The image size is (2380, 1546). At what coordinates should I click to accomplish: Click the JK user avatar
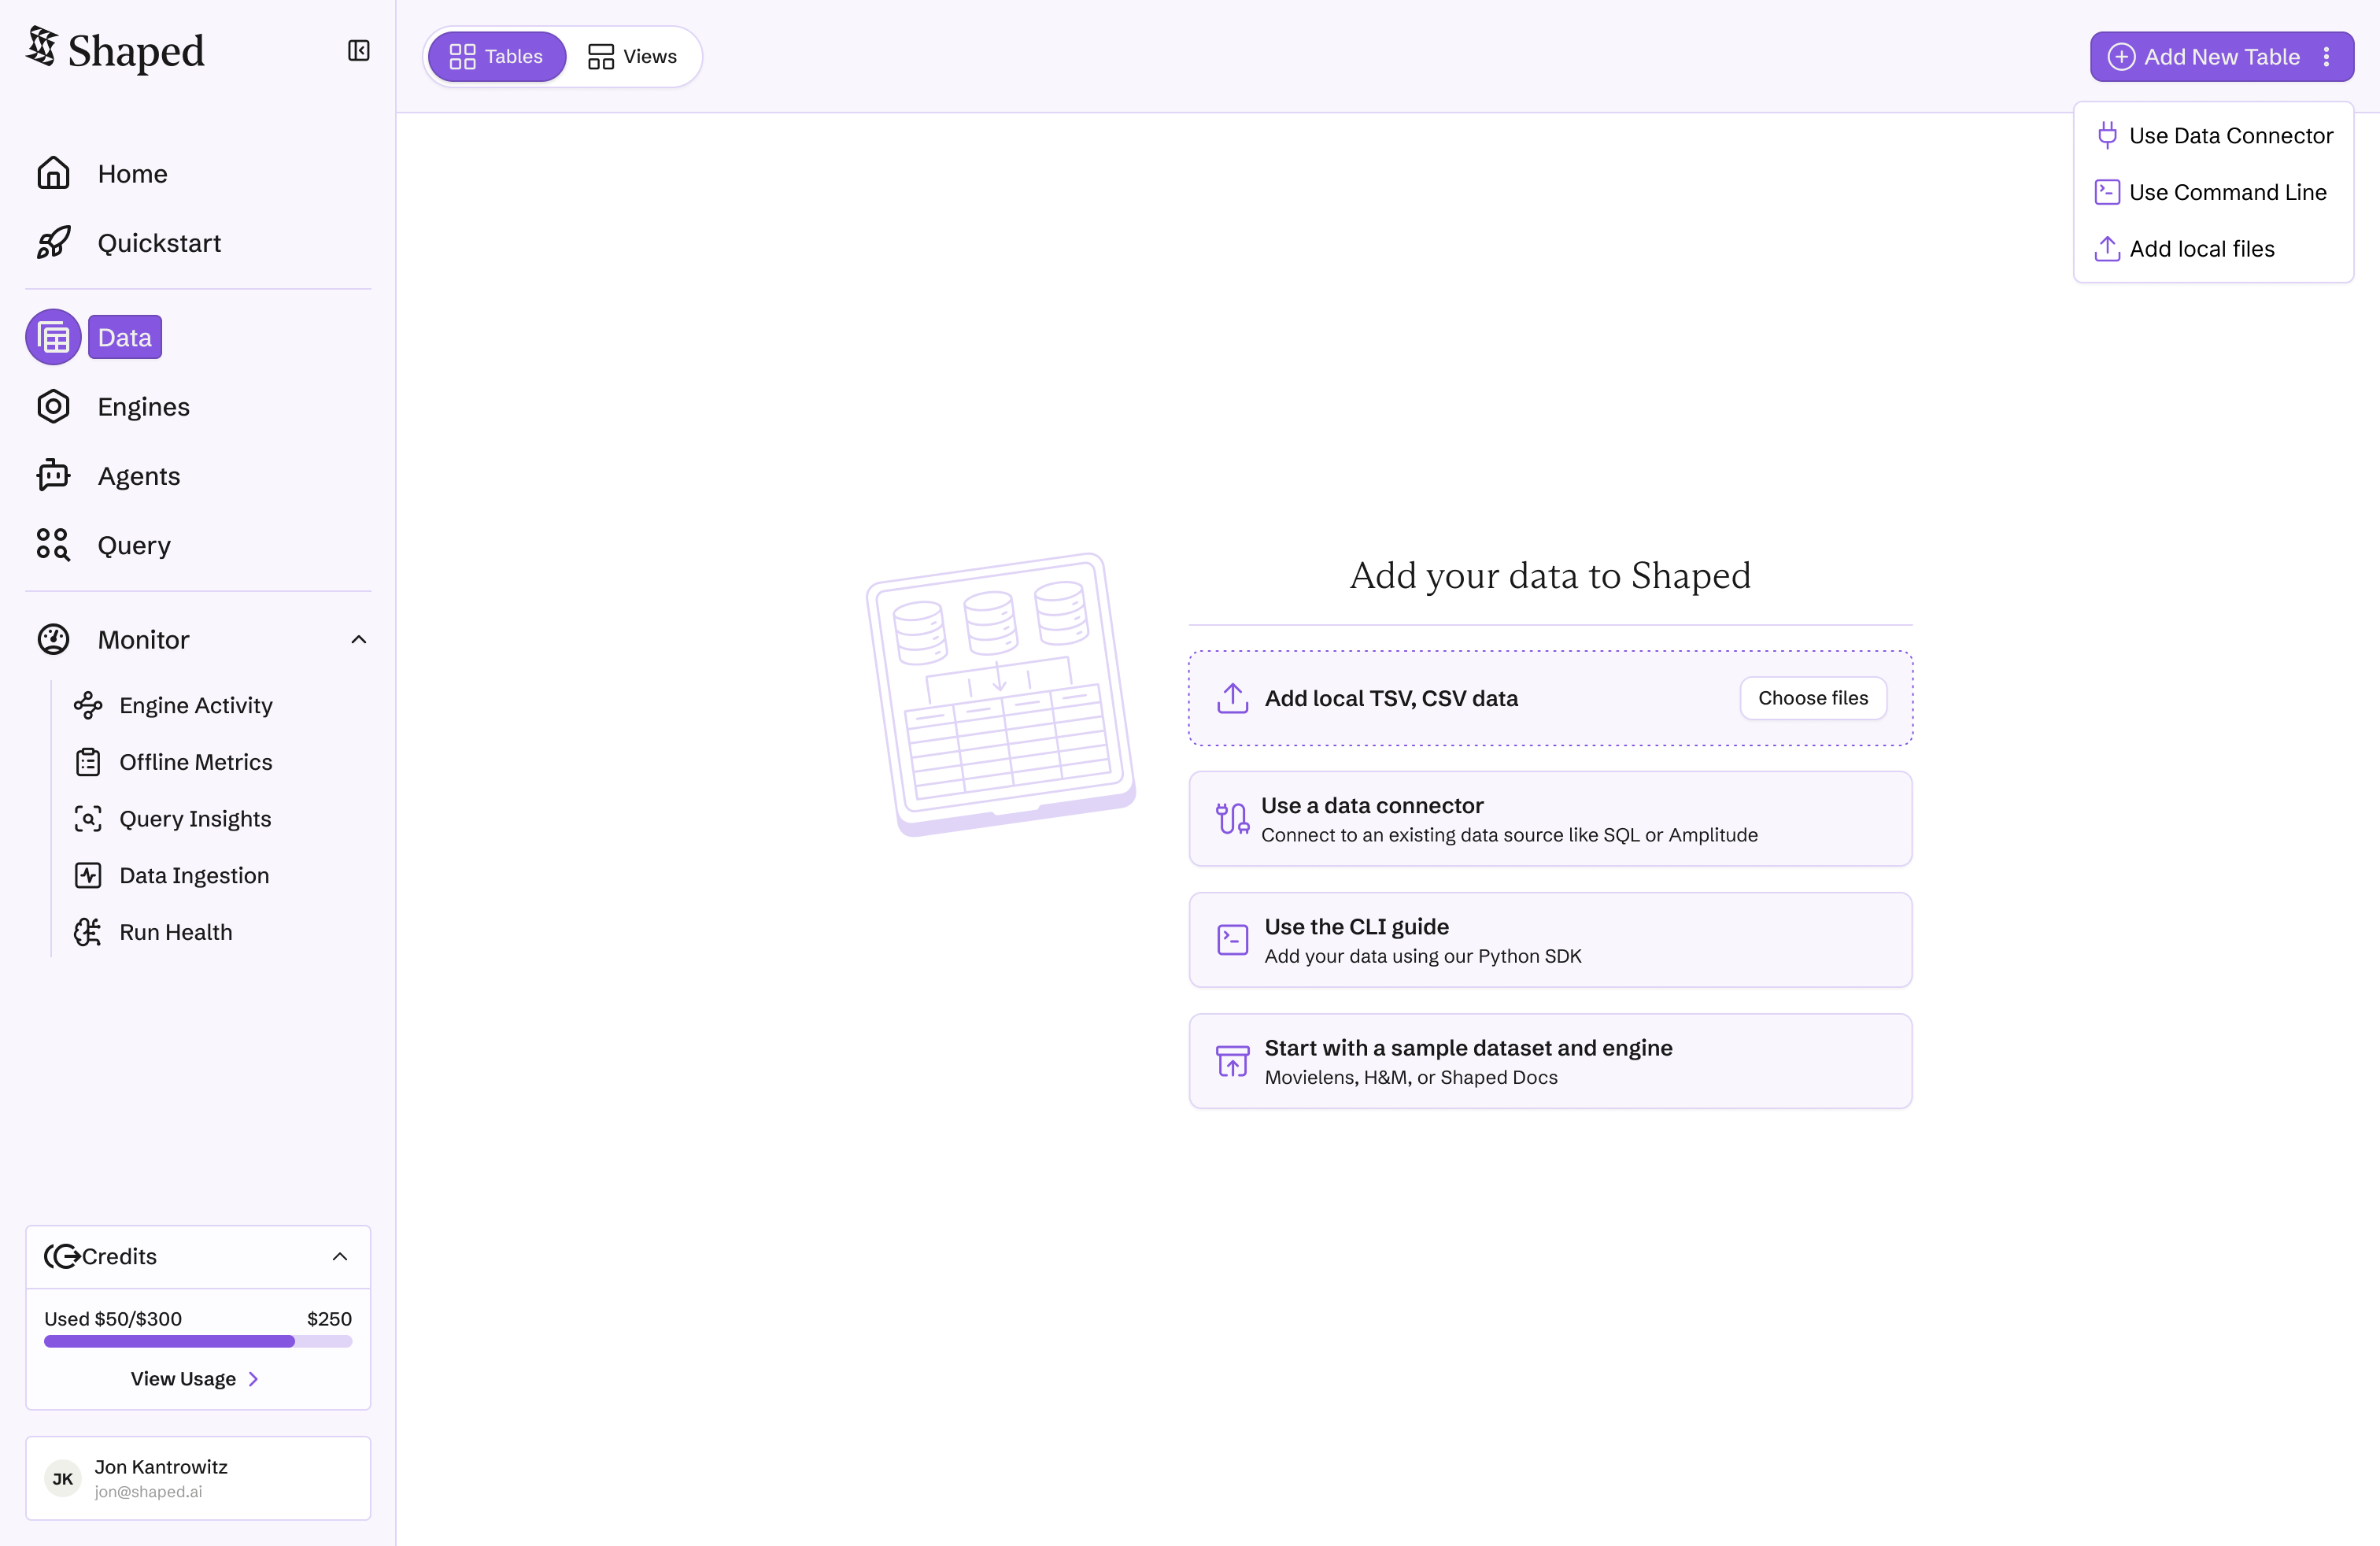click(63, 1479)
